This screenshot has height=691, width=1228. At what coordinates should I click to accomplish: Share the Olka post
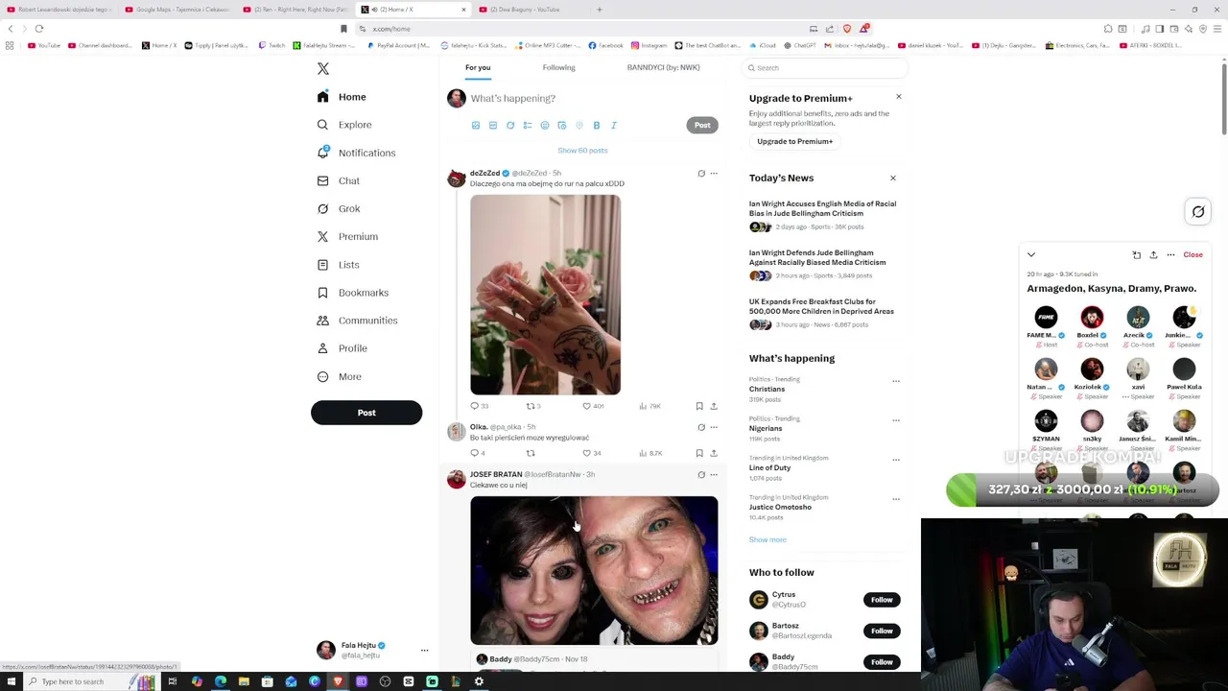(x=714, y=453)
